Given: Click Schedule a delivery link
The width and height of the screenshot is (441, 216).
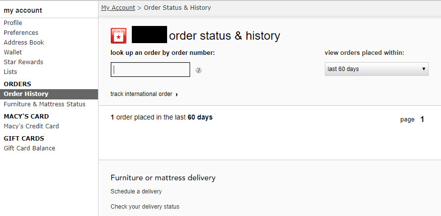Looking at the screenshot, I should tap(136, 192).
